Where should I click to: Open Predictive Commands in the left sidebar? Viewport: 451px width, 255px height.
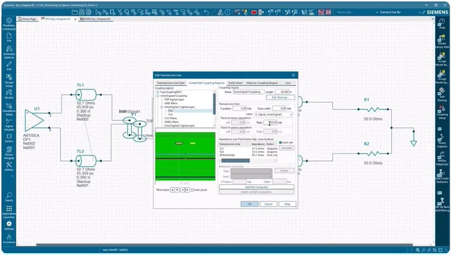click(x=9, y=24)
